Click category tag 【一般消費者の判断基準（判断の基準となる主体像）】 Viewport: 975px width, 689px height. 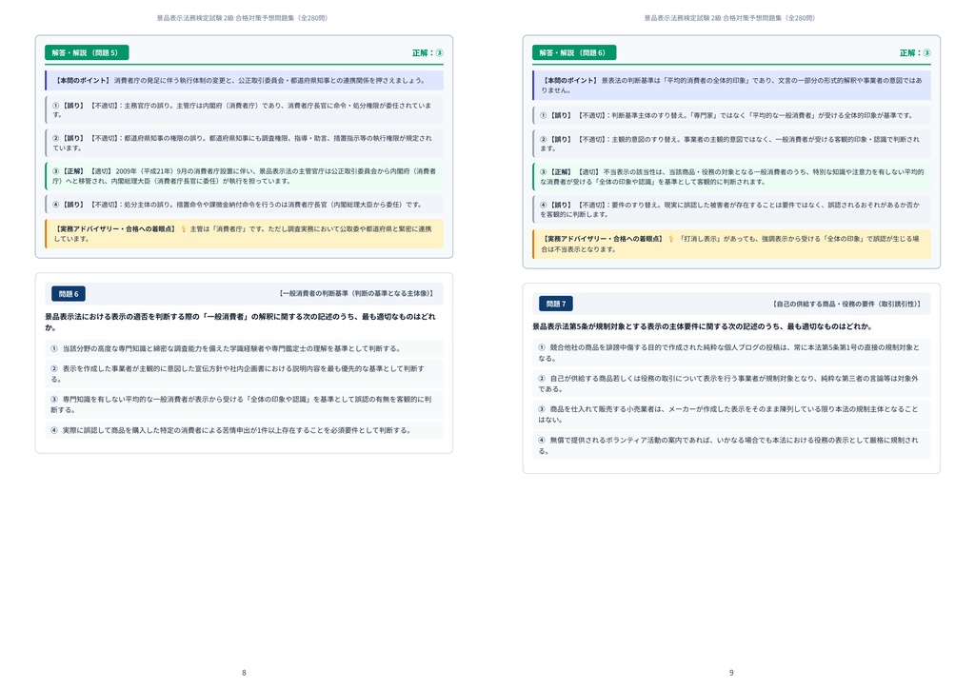[x=356, y=293]
